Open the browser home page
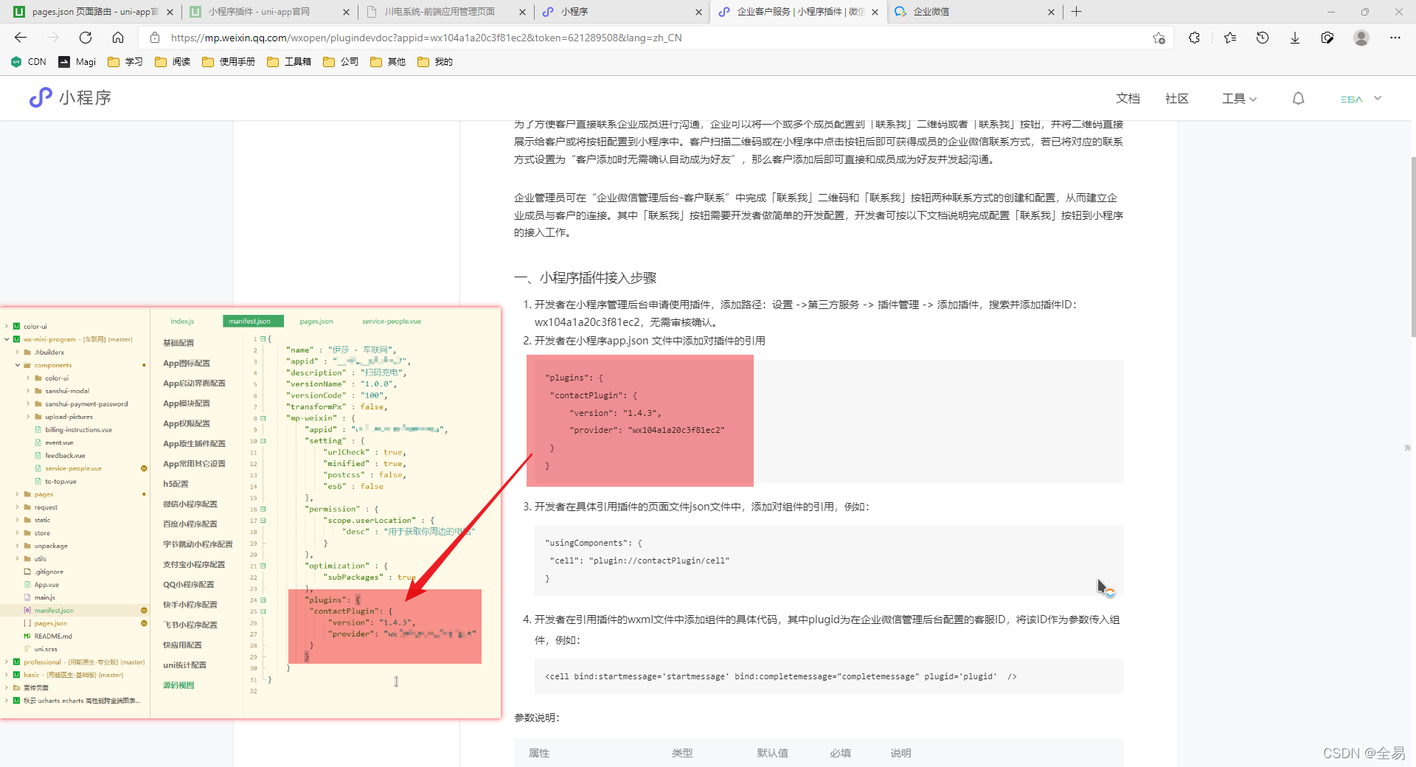 click(118, 38)
